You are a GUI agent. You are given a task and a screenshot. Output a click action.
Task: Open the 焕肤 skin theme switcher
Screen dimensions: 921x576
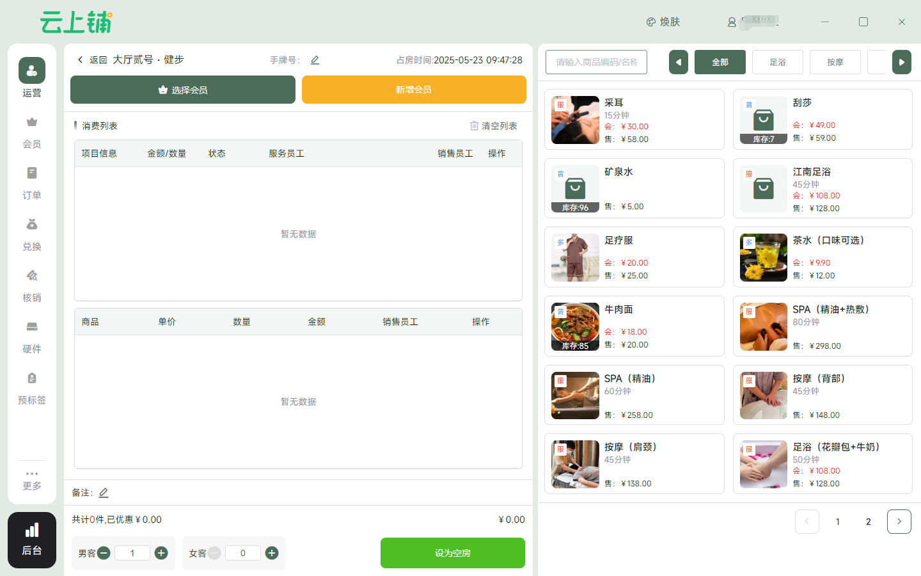pyautogui.click(x=663, y=22)
